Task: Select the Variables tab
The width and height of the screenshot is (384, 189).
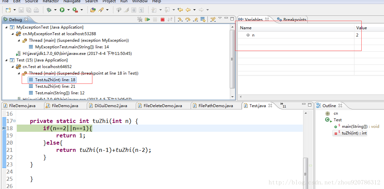Action: (254, 20)
